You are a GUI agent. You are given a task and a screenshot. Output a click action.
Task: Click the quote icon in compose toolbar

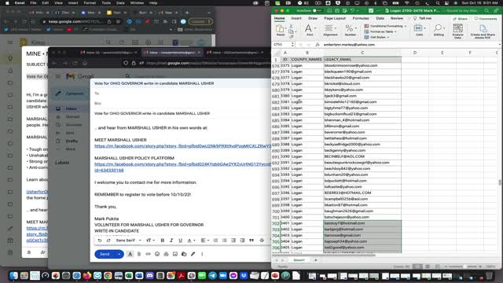point(251,241)
